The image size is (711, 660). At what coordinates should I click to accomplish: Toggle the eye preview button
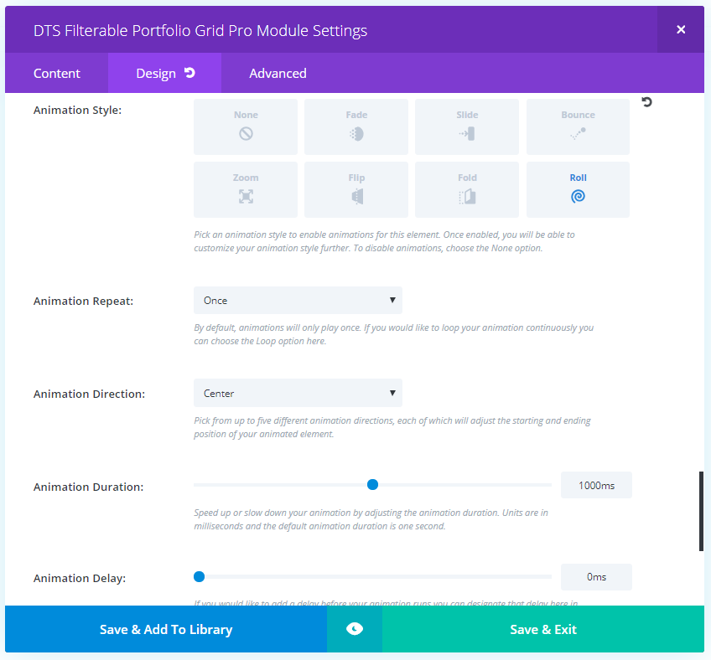click(355, 629)
